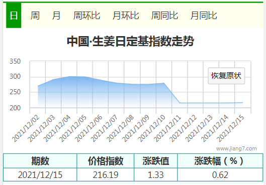Click change percentage 0.62
Viewport: 266px width, 185px height.
click(220, 174)
